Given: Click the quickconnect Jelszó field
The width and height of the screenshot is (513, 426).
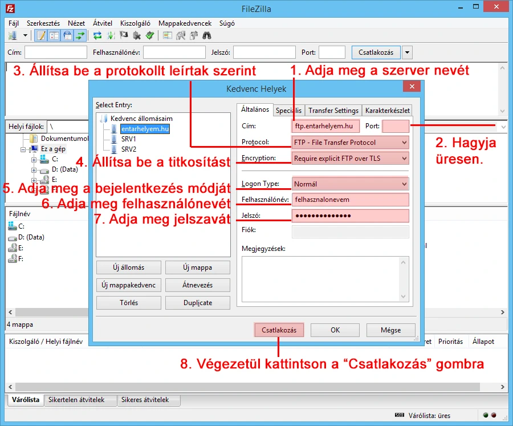Looking at the screenshot, I should (264, 52).
